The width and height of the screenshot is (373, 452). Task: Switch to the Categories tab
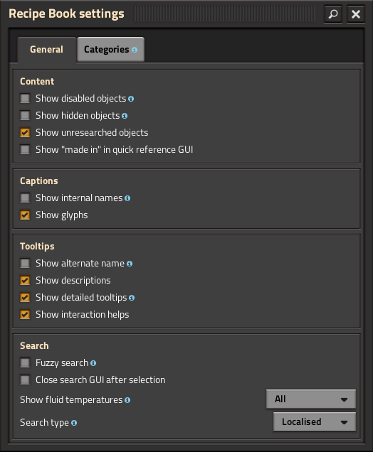click(110, 49)
